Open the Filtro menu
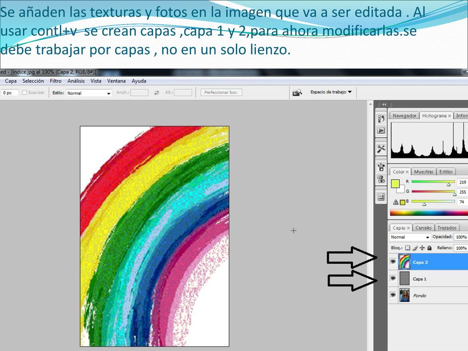The width and height of the screenshot is (468, 351). [x=55, y=81]
